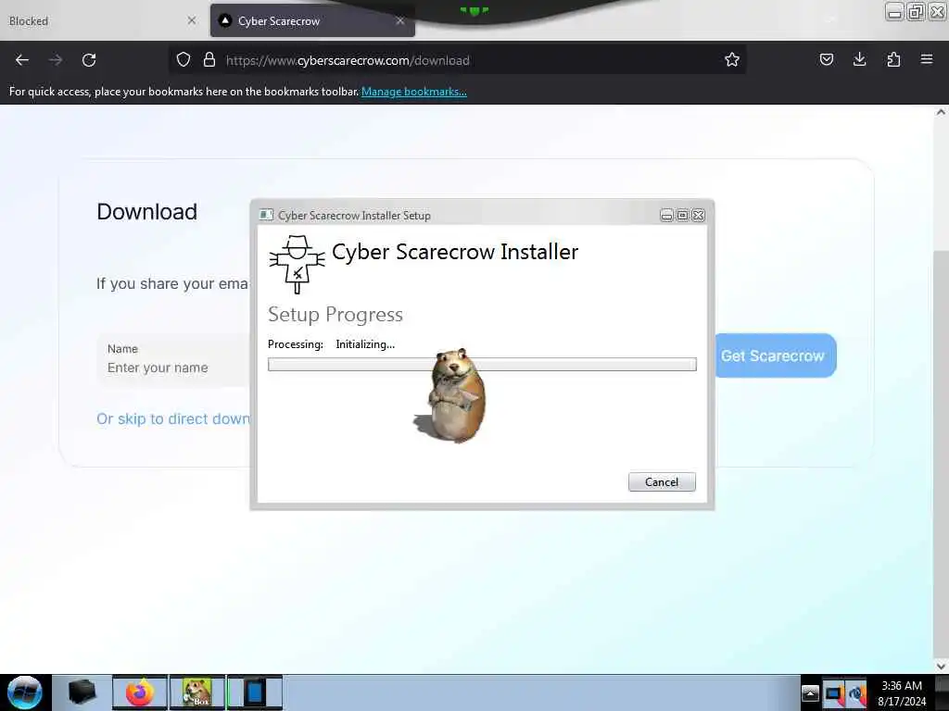Switch to Firefox in the taskbar
The image size is (949, 711).
click(x=140, y=692)
